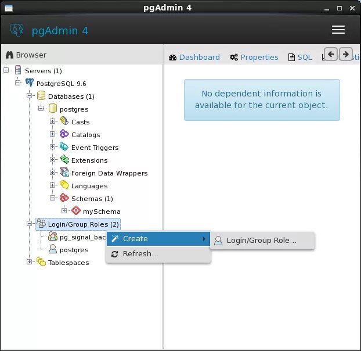Image resolution: width=361 pixels, height=351 pixels.
Task: Click the 'No dependent information' message box
Action: (262, 99)
